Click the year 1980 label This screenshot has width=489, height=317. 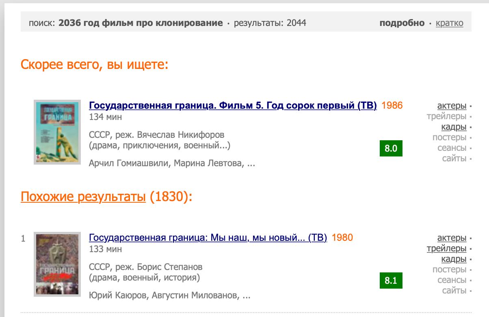pos(342,238)
